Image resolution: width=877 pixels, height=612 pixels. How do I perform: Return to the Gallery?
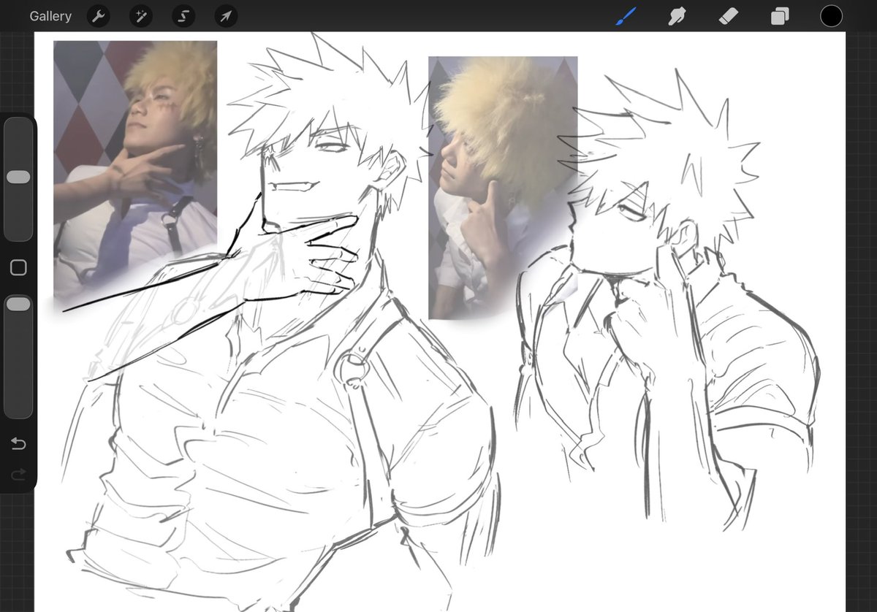coord(50,16)
